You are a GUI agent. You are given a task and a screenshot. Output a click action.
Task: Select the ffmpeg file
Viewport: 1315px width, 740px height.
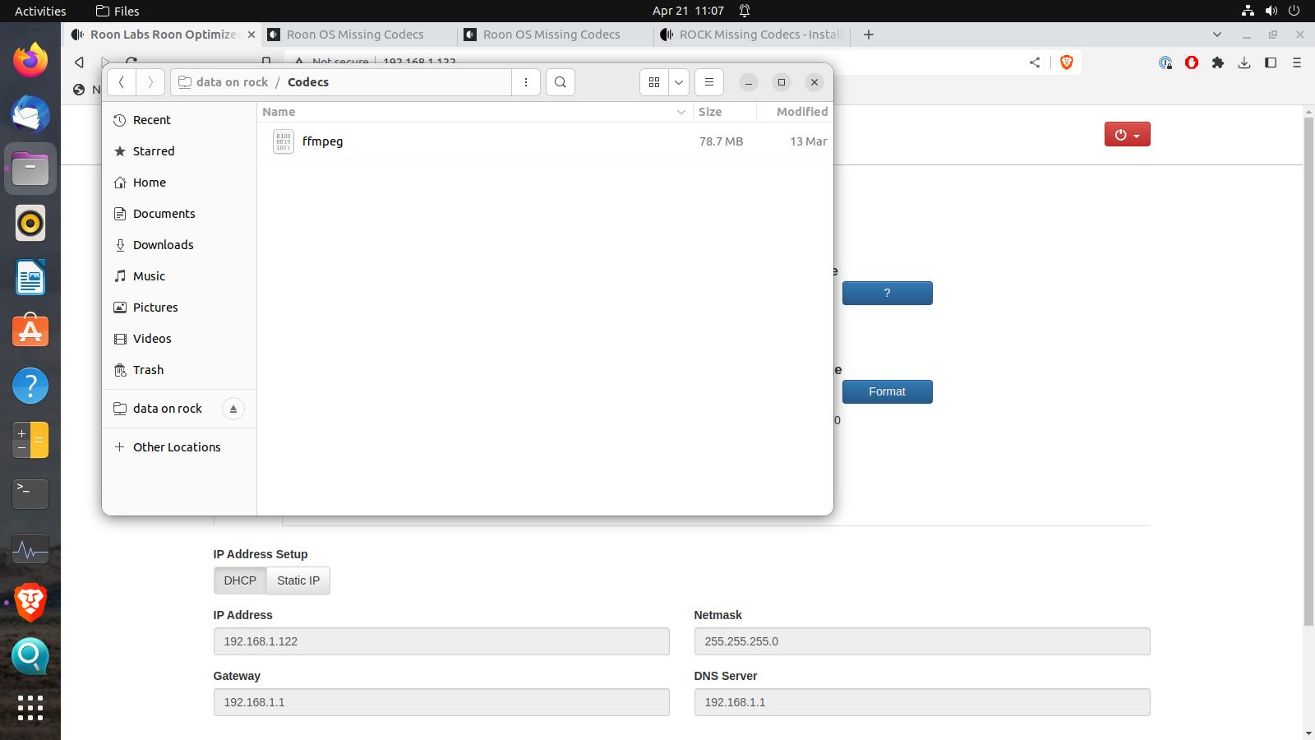tap(322, 141)
